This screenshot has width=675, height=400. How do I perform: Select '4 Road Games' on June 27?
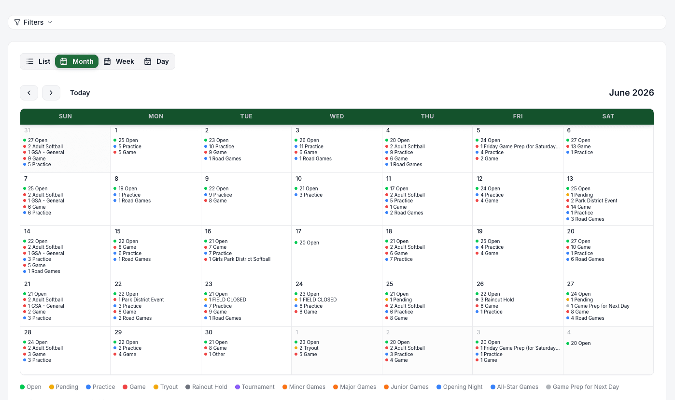tap(585, 318)
